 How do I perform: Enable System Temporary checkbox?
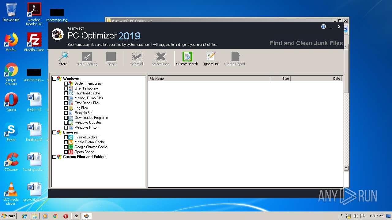(66, 83)
